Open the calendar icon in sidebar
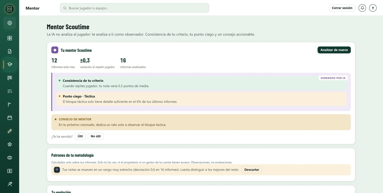 coord(10,118)
